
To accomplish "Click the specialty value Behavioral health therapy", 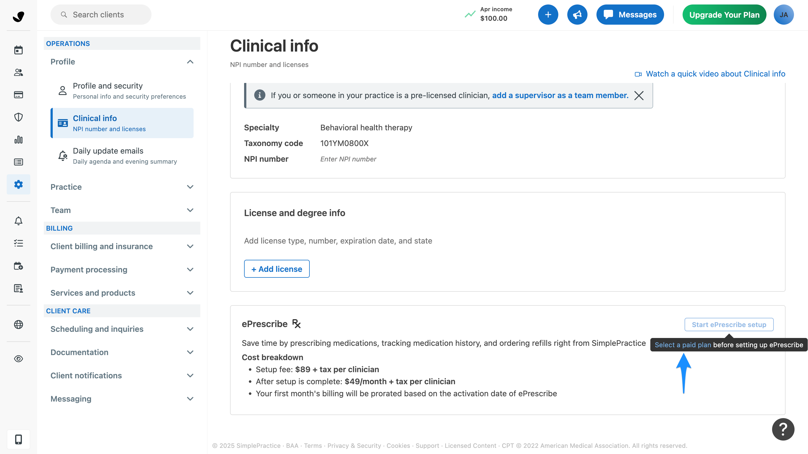I will coord(366,128).
